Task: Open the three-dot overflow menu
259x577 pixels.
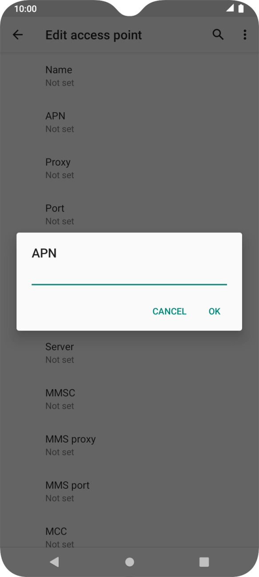Action: (245, 35)
